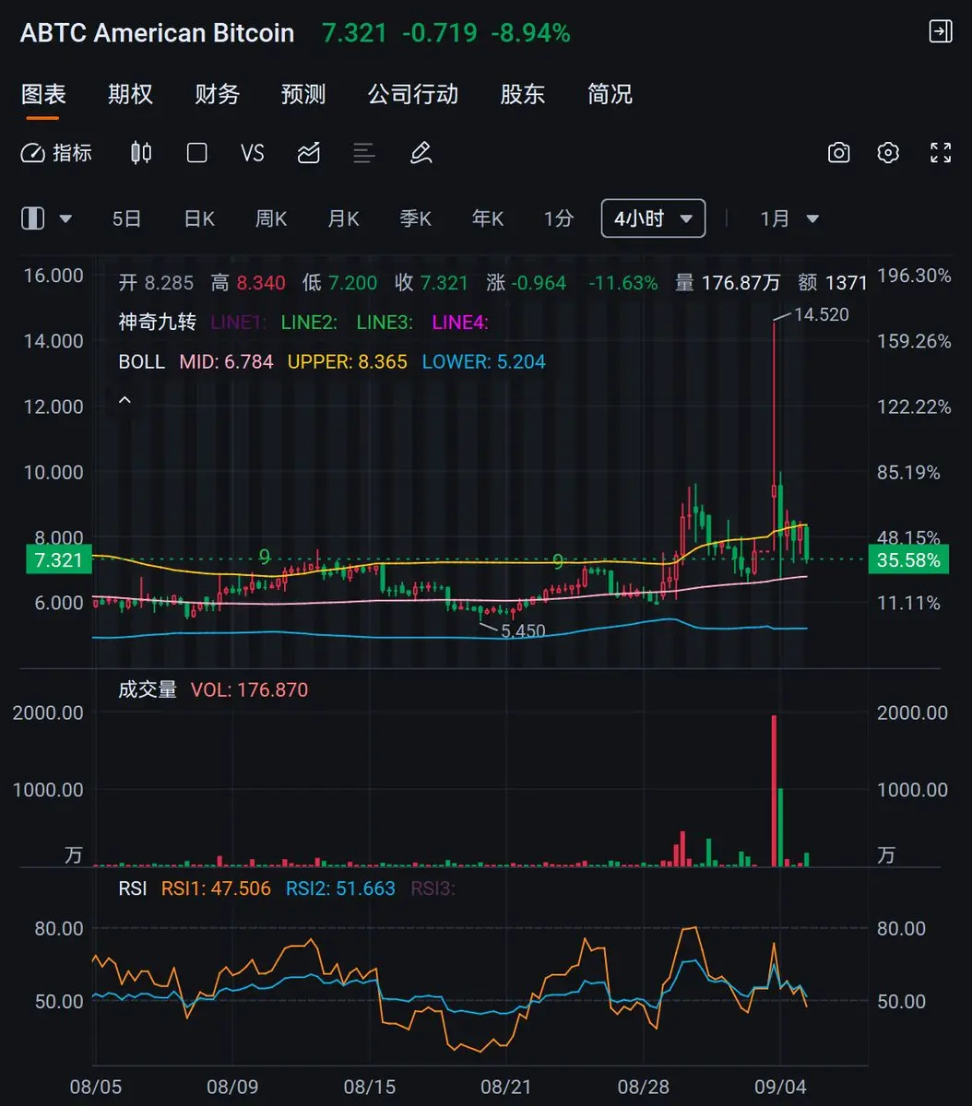Go to the 公司行动 tab
The image size is (972, 1106).
click(x=413, y=94)
